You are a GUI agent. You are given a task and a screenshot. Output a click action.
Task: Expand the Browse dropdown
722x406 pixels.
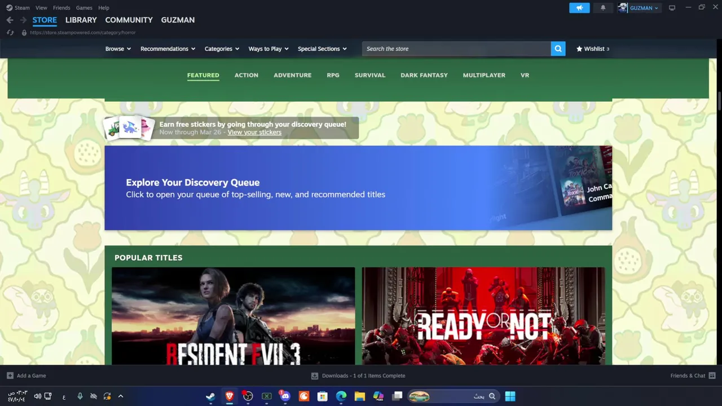click(118, 48)
